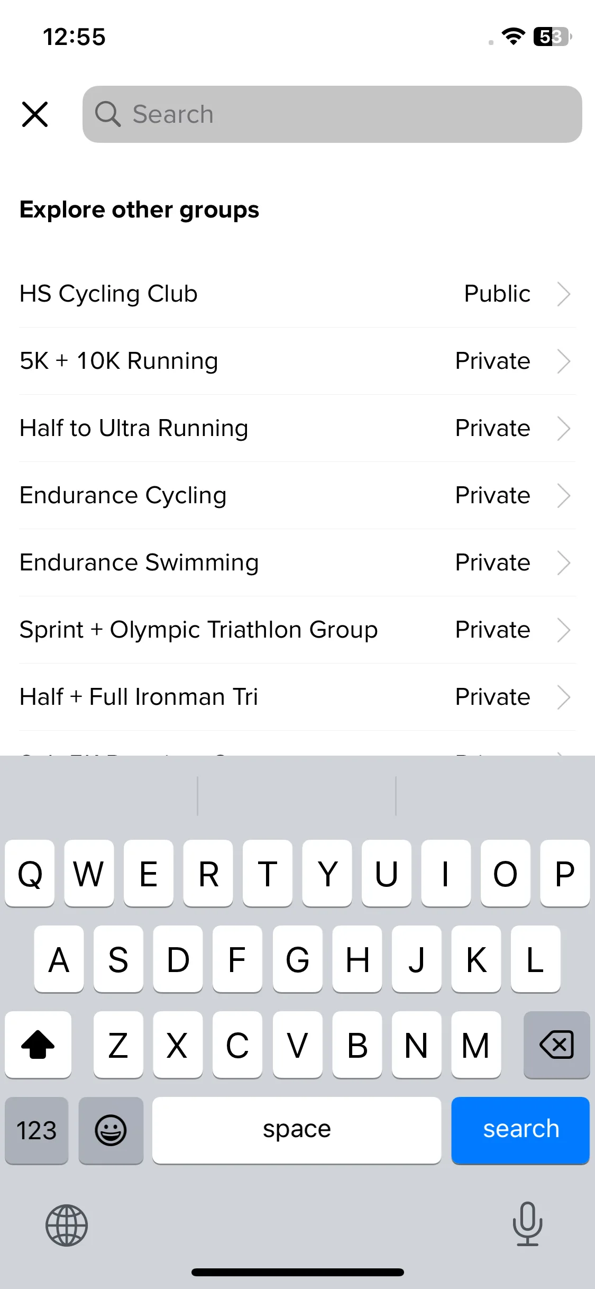Tap the blue search key
The image size is (595, 1289).
point(520,1130)
